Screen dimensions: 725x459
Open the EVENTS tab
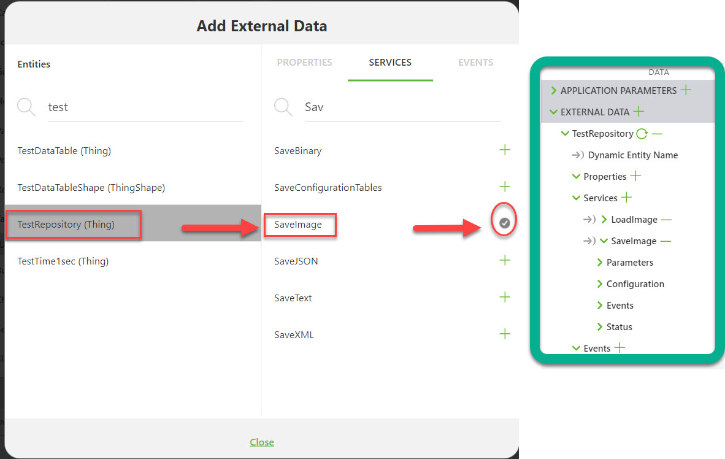476,62
